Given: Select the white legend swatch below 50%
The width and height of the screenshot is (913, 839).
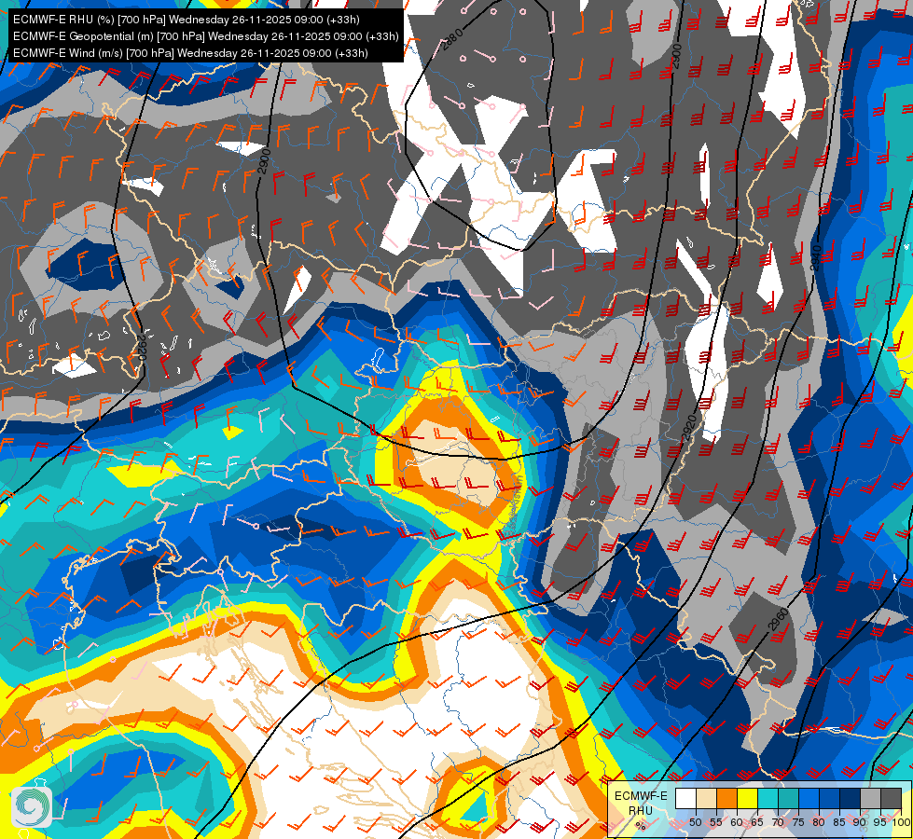Looking at the screenshot, I should [685, 798].
